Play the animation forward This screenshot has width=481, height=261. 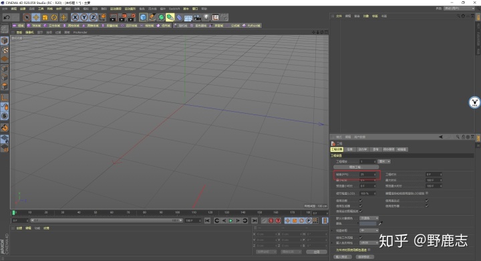(230, 221)
